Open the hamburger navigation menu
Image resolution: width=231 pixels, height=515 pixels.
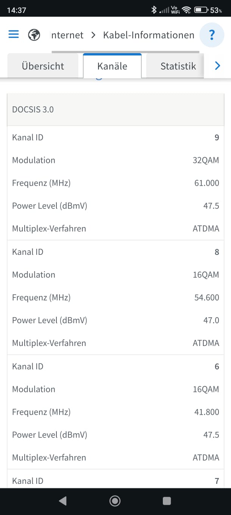(14, 35)
